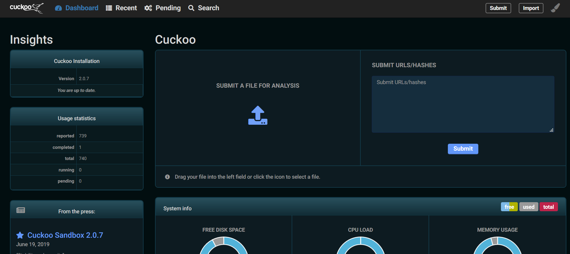Image resolution: width=570 pixels, height=254 pixels.
Task: Open the theme paintbrush icon
Action: [555, 8]
